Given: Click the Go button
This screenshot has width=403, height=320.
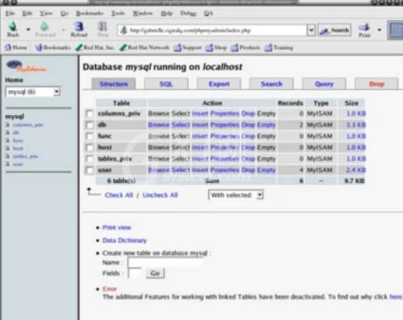Looking at the screenshot, I should tap(155, 273).
